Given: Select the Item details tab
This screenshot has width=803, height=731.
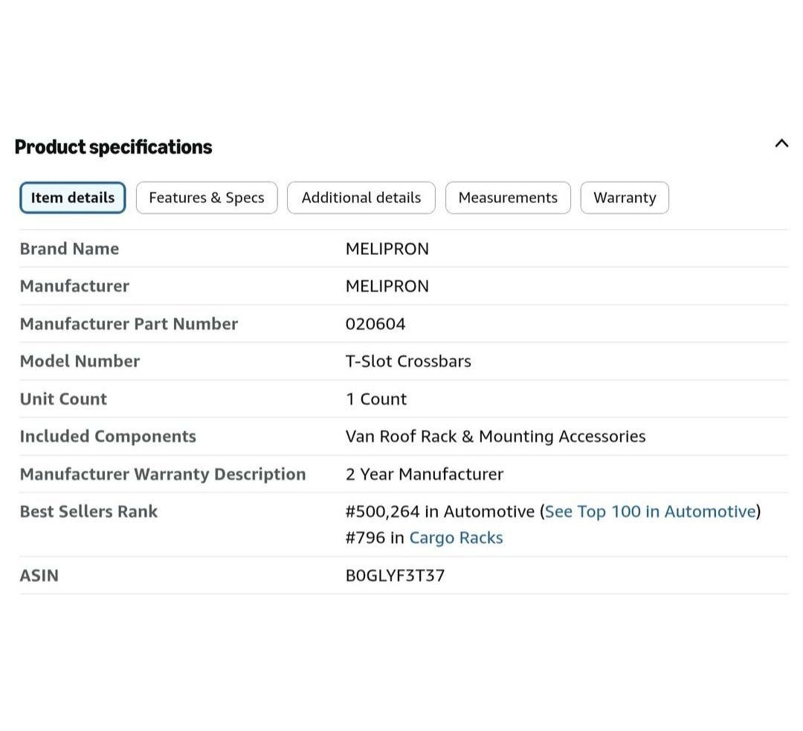Looking at the screenshot, I should 73,198.
